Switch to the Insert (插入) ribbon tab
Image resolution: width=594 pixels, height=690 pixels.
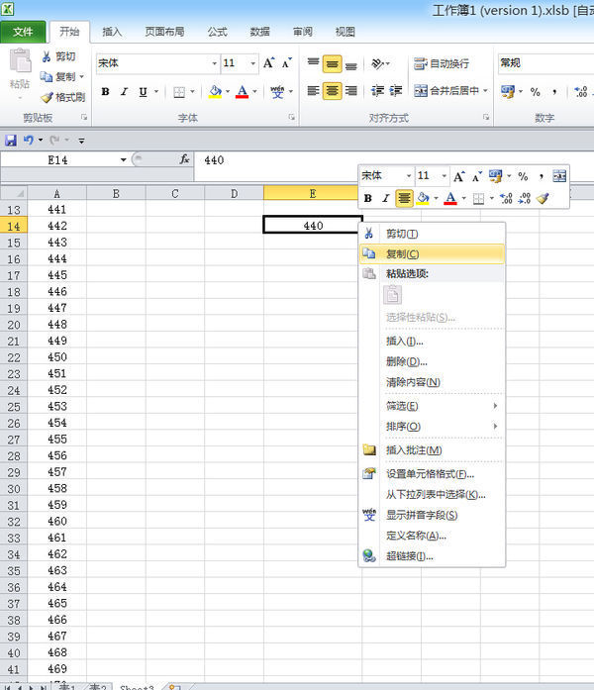pos(112,32)
